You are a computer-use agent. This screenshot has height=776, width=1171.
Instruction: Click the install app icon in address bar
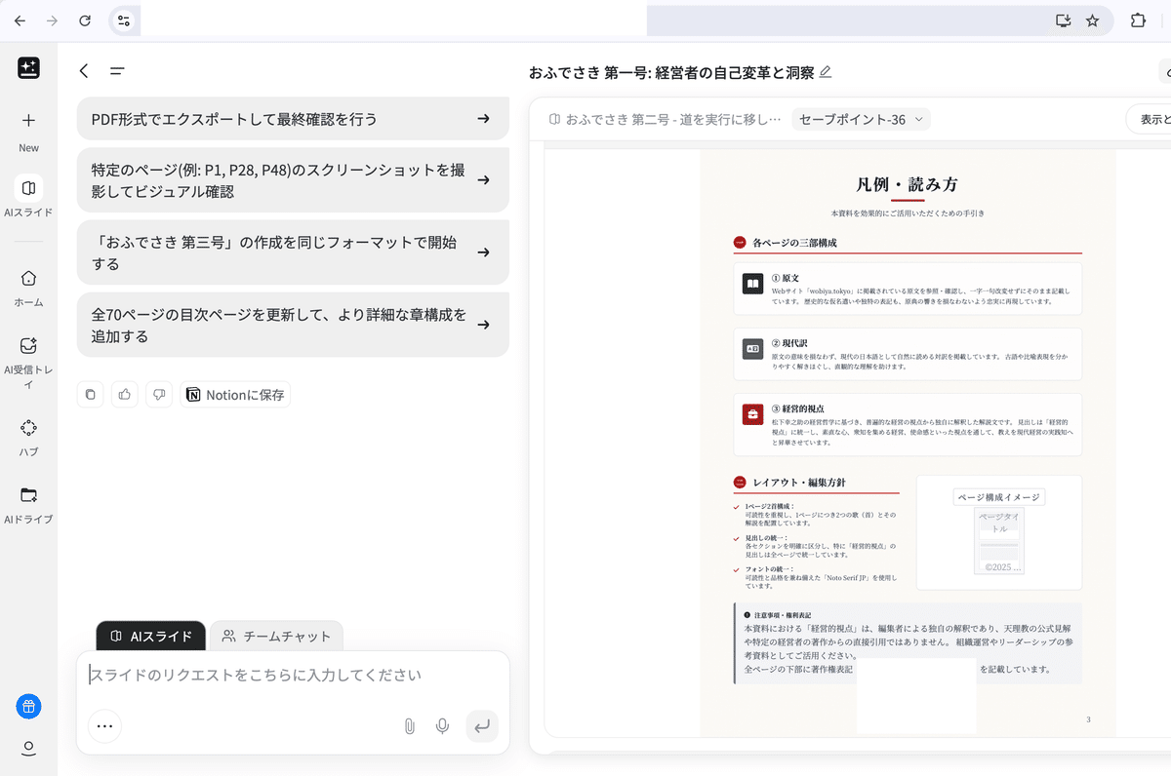coord(1063,20)
